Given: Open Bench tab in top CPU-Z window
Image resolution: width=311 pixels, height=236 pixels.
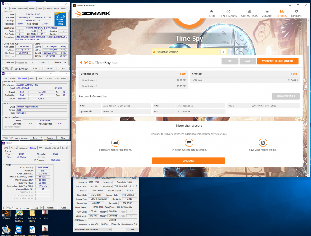Looking at the screenshot, I should pos(57,9).
